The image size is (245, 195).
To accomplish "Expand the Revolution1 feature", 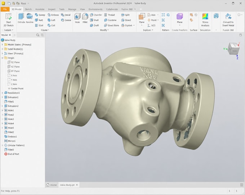I will [x=3, y=93].
